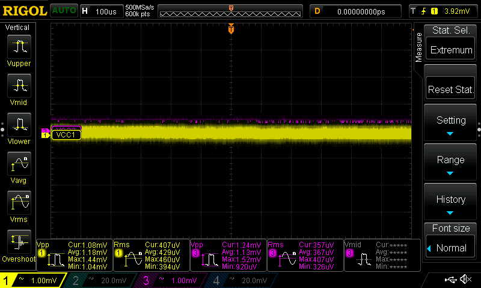
Task: Expand the Setting submenu
Action: [450, 123]
